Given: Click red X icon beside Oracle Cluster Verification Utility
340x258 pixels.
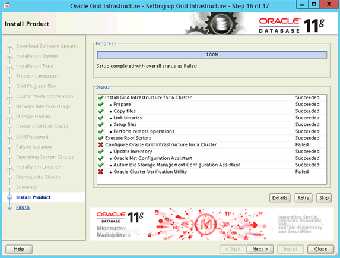Looking at the screenshot, I should click(101, 172).
